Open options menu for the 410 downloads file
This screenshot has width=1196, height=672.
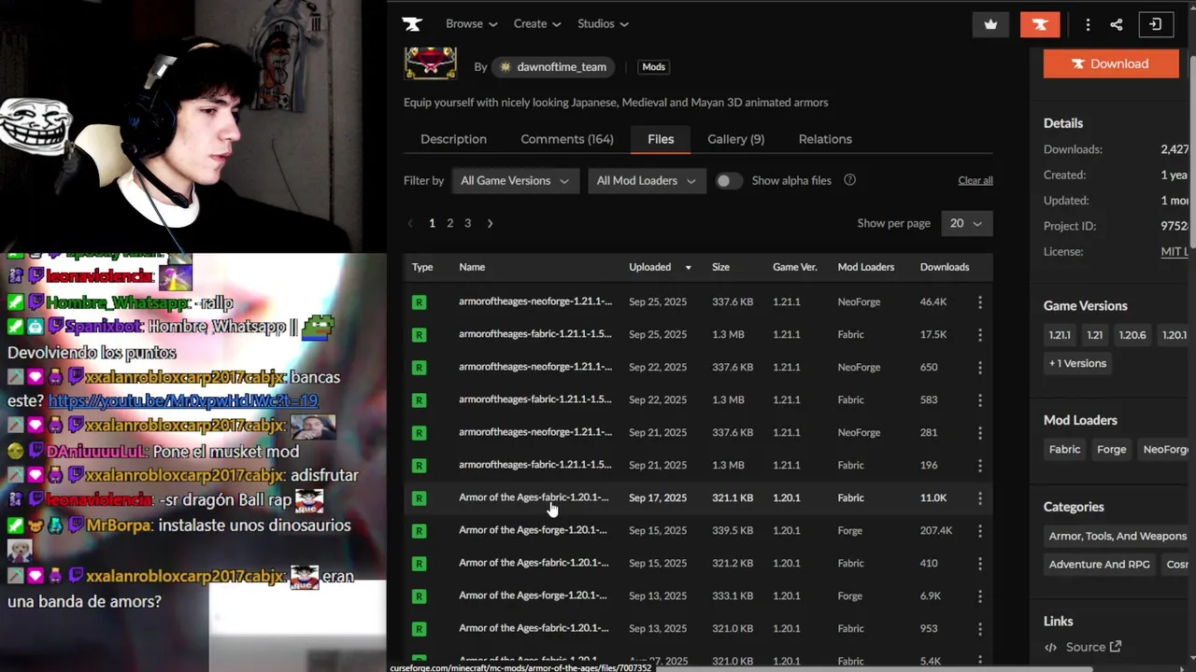coord(979,564)
